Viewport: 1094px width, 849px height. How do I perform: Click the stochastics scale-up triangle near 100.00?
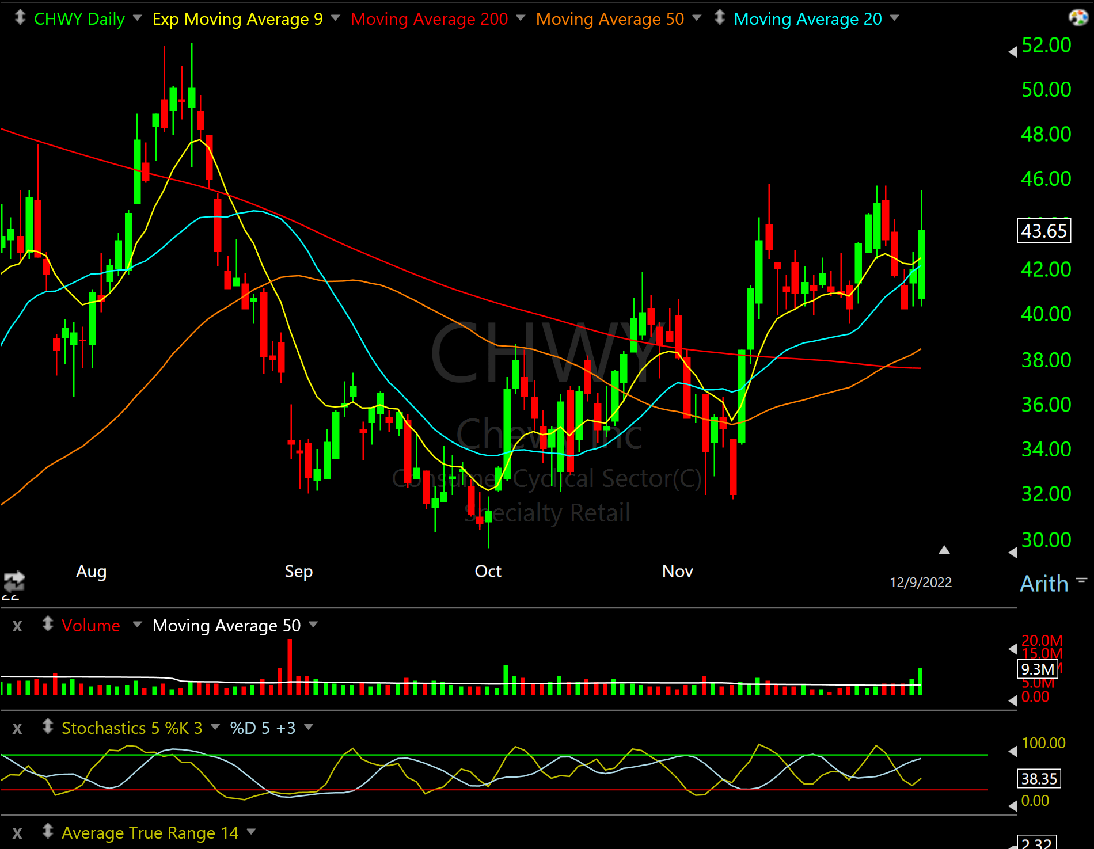(x=1013, y=751)
